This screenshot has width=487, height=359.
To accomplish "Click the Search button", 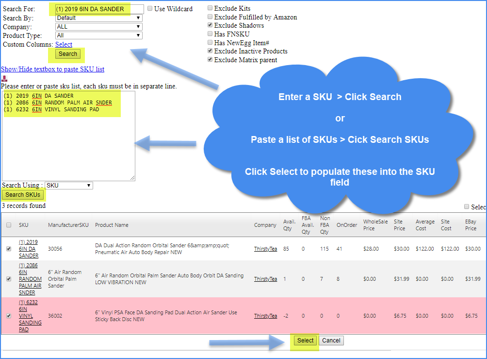I will tap(68, 54).
